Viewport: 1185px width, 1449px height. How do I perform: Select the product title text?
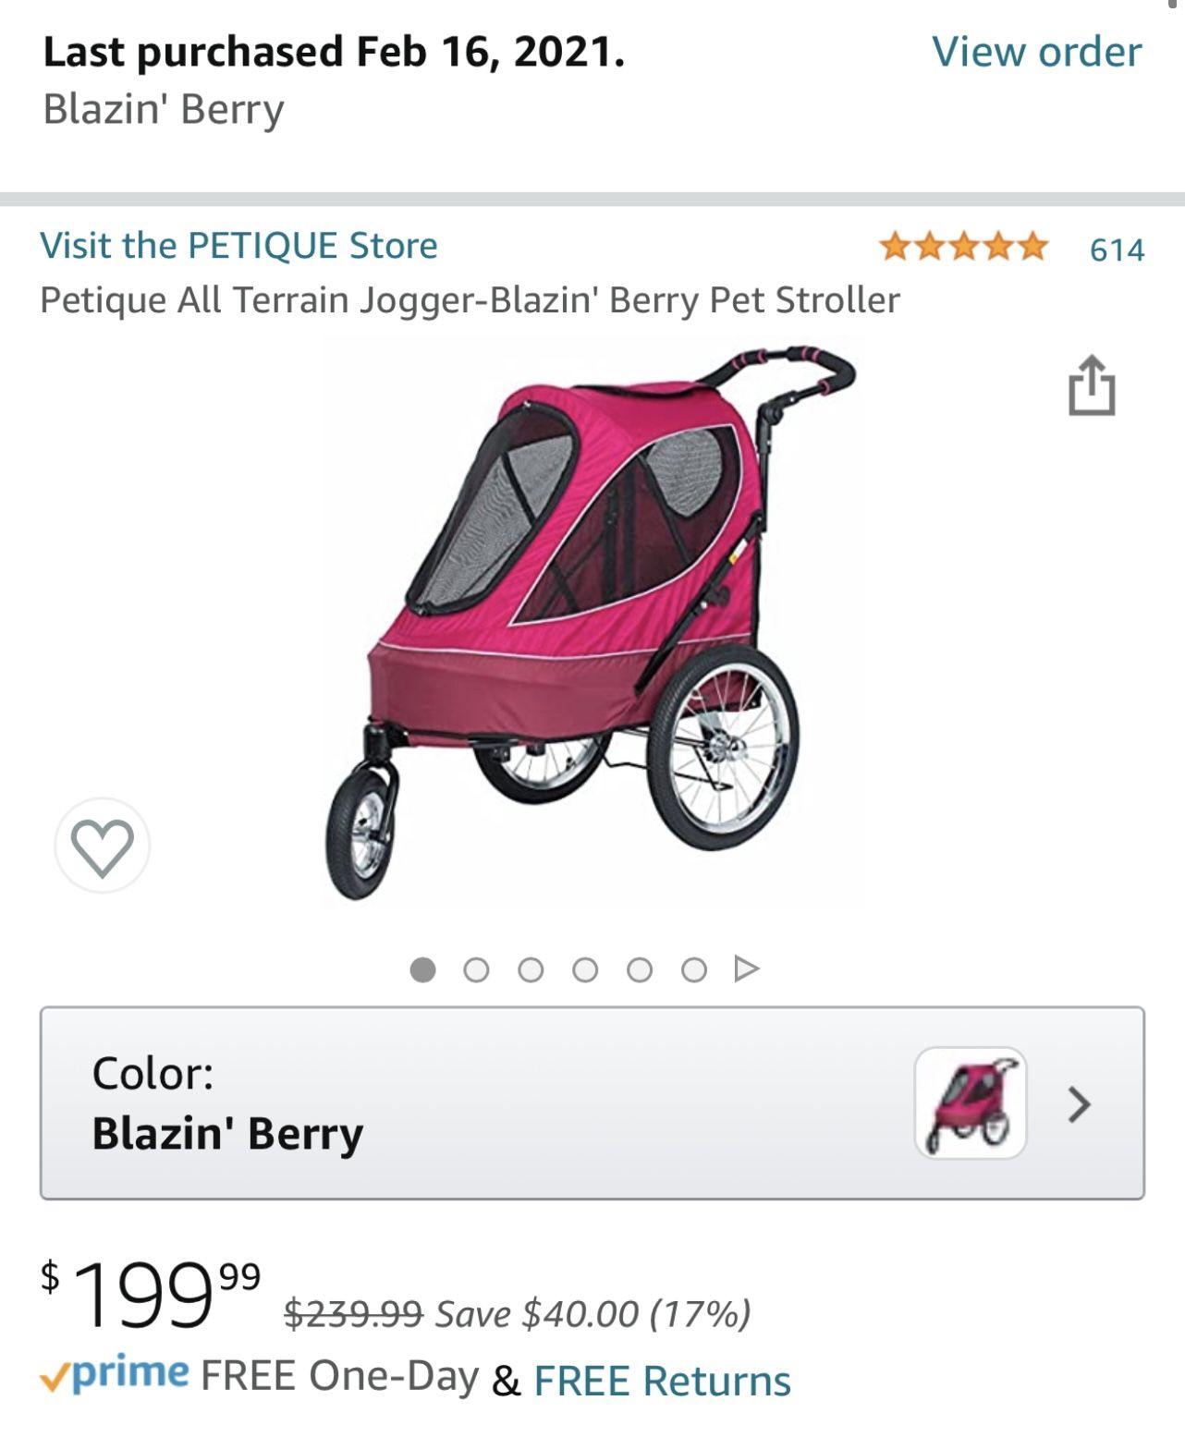coord(470,298)
